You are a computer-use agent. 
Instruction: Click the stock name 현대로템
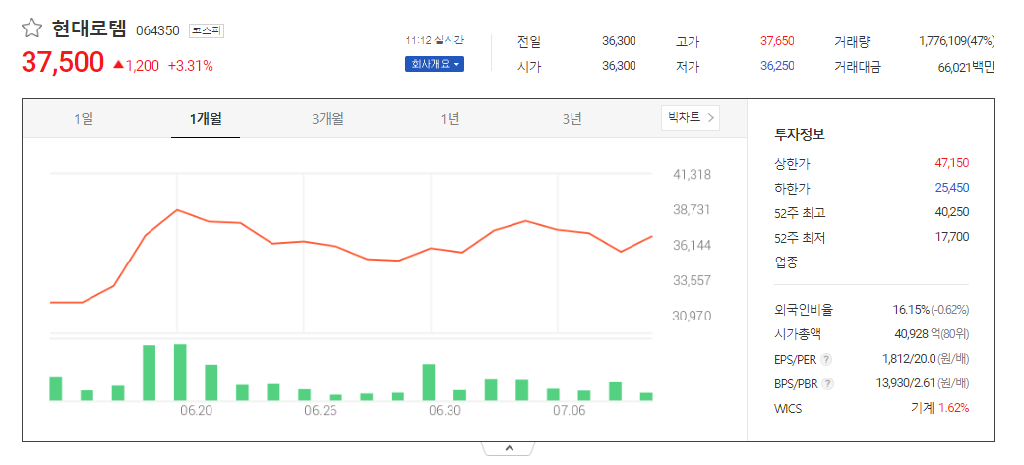89,29
